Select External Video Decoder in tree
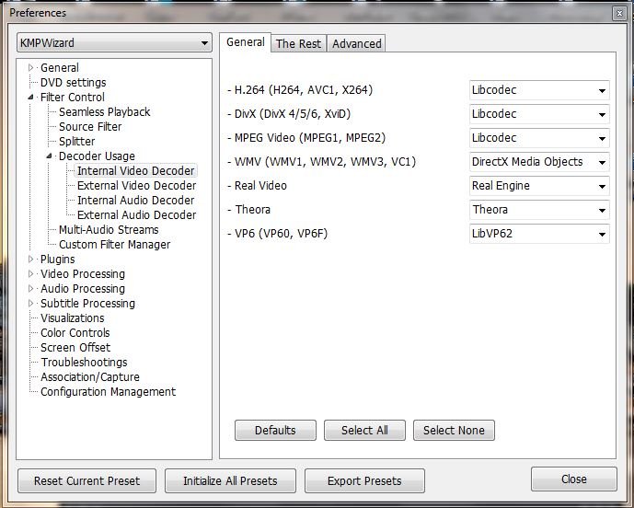 pos(136,186)
